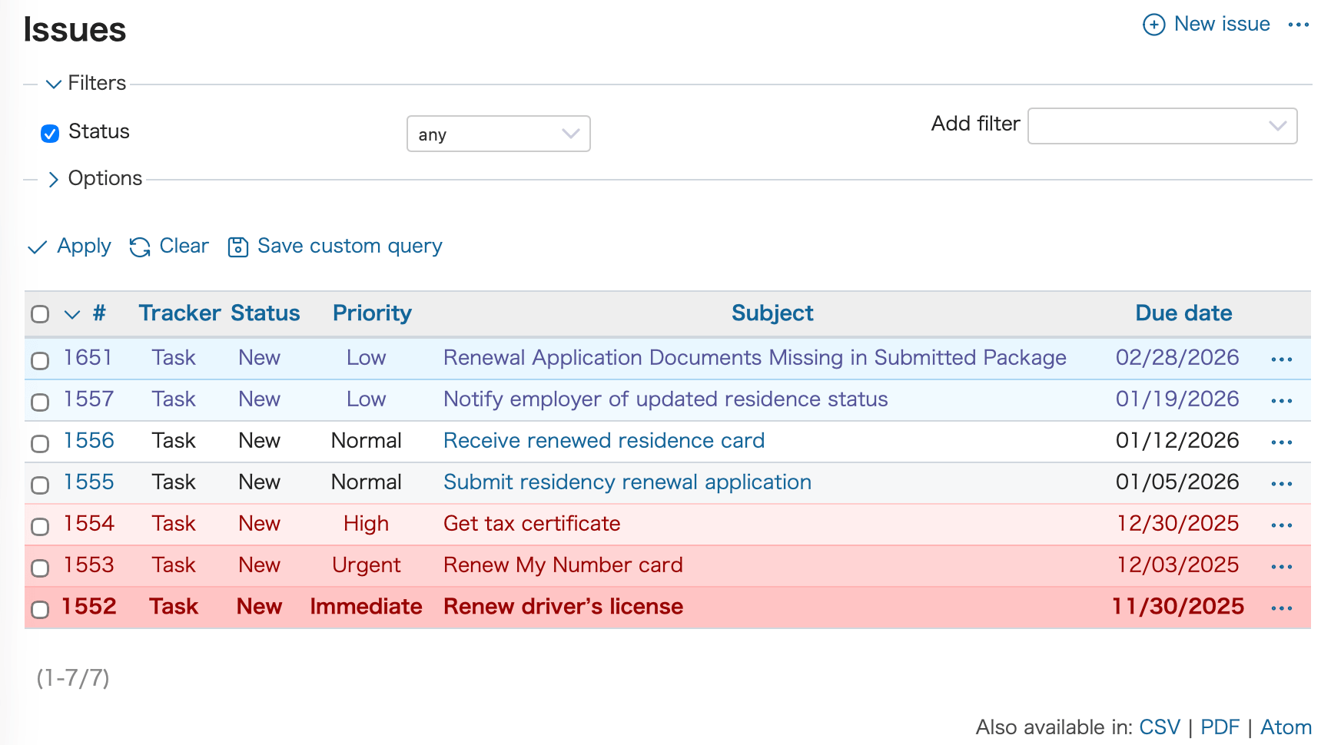
Task: Open the top-right more options ellipsis
Action: tap(1298, 25)
